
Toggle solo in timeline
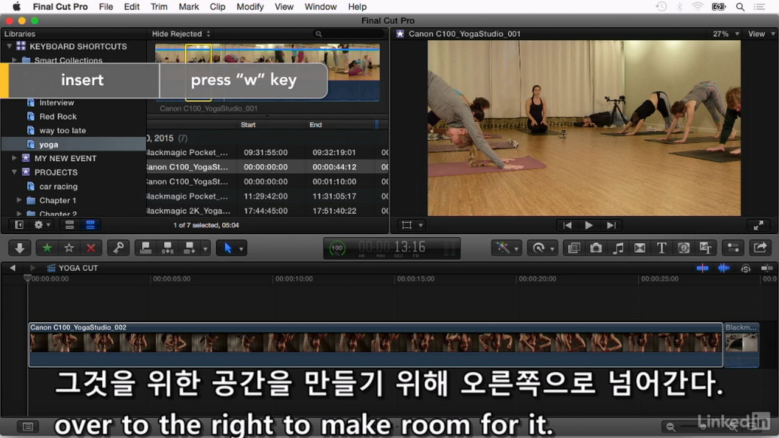tap(746, 268)
